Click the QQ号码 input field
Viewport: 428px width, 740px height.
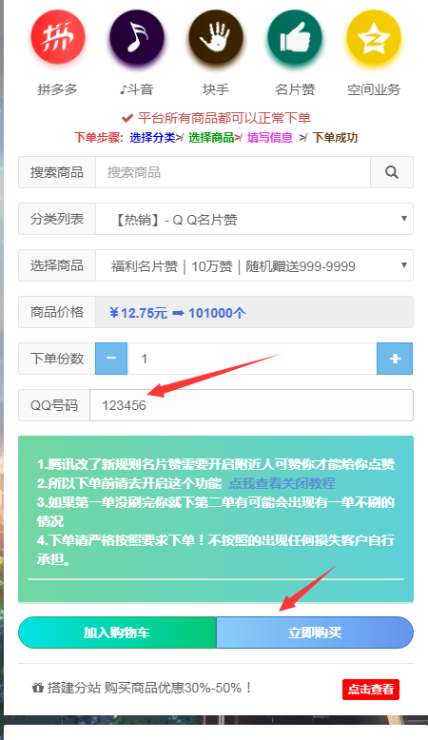pyautogui.click(x=251, y=405)
